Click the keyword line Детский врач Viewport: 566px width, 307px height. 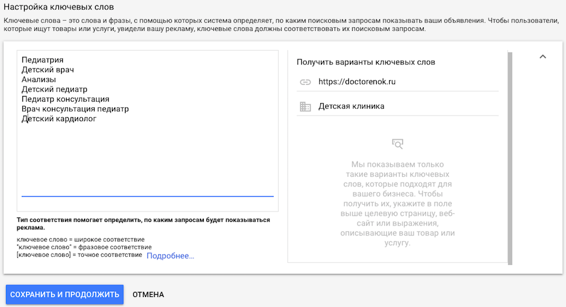click(48, 70)
